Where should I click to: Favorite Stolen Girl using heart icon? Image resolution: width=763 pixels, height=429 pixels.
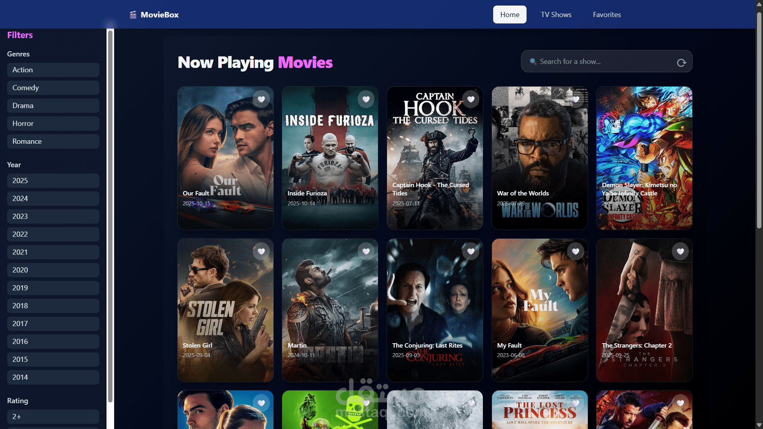(261, 251)
